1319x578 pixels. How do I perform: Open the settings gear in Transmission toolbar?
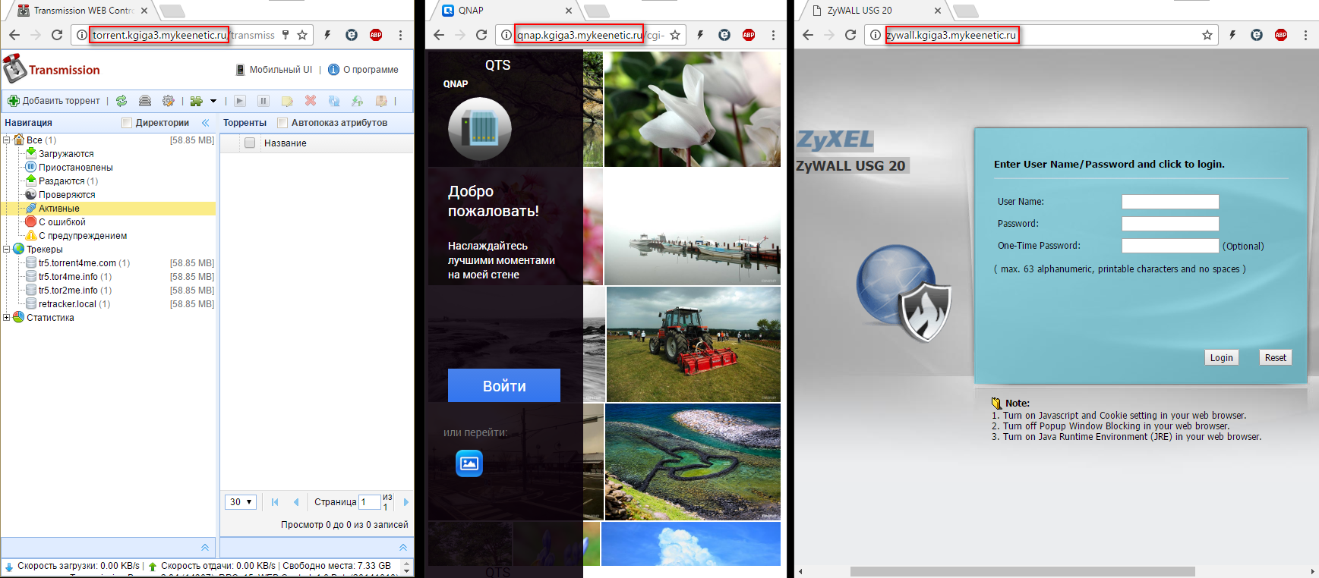(169, 101)
